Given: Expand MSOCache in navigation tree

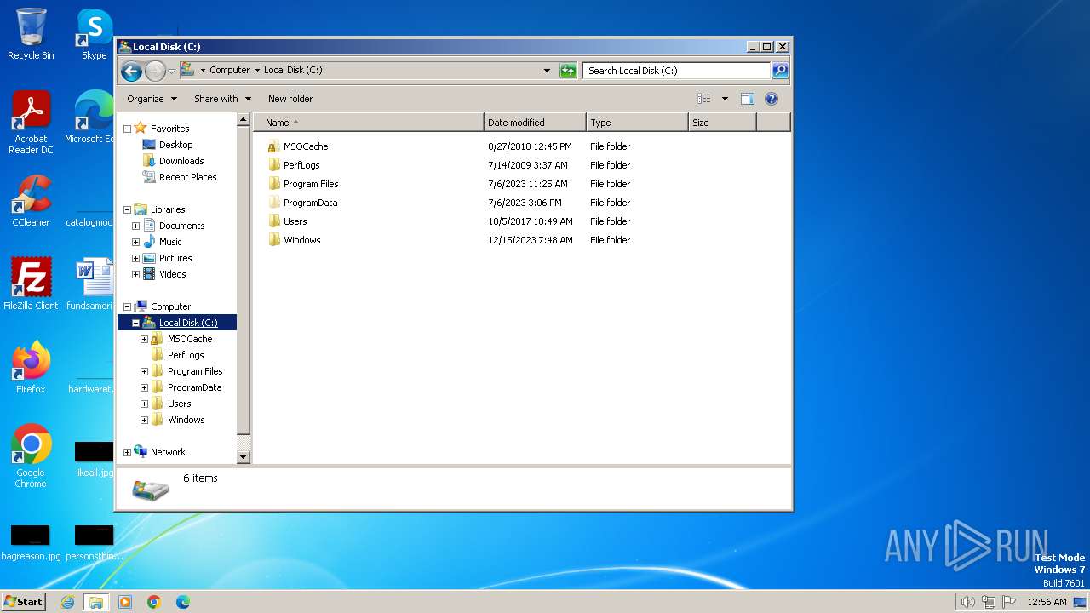Looking at the screenshot, I should pos(144,339).
